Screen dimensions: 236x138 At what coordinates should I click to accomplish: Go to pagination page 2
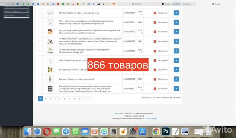(45, 99)
